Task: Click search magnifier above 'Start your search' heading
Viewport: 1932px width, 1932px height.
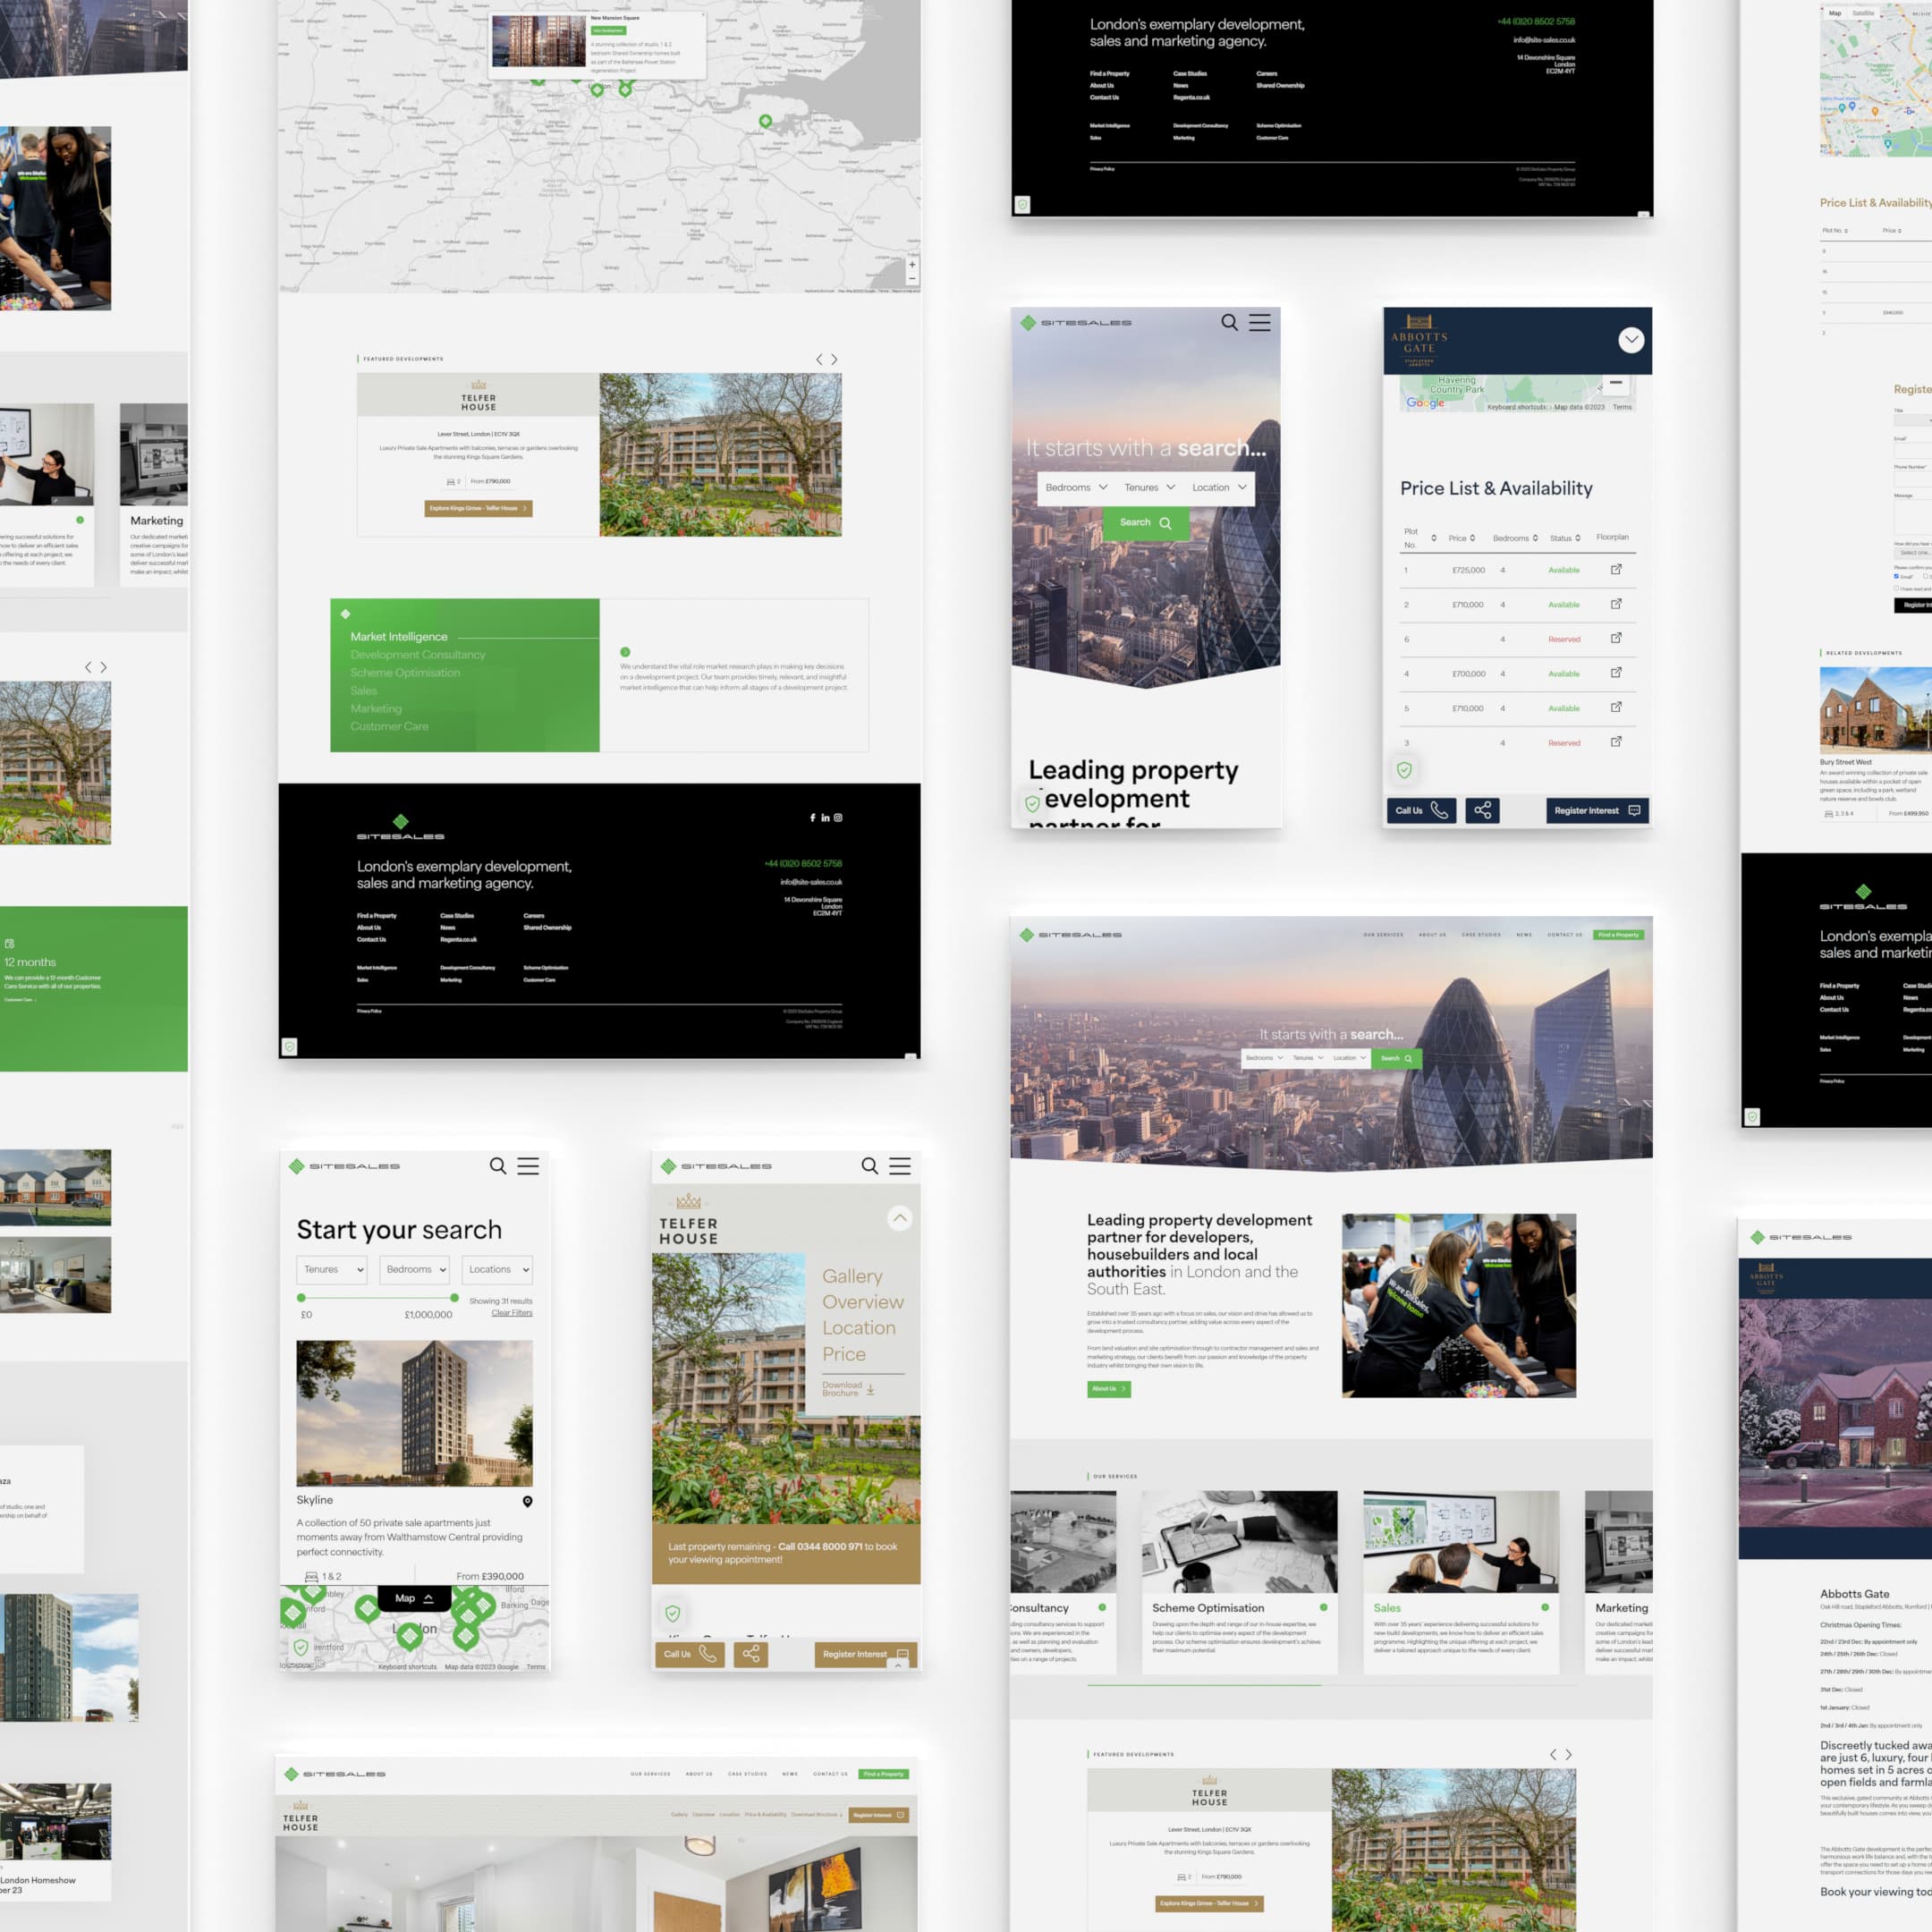Action: coord(497,1166)
